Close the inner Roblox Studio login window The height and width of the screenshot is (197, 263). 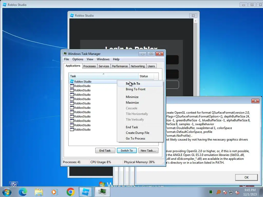coord(193,15)
